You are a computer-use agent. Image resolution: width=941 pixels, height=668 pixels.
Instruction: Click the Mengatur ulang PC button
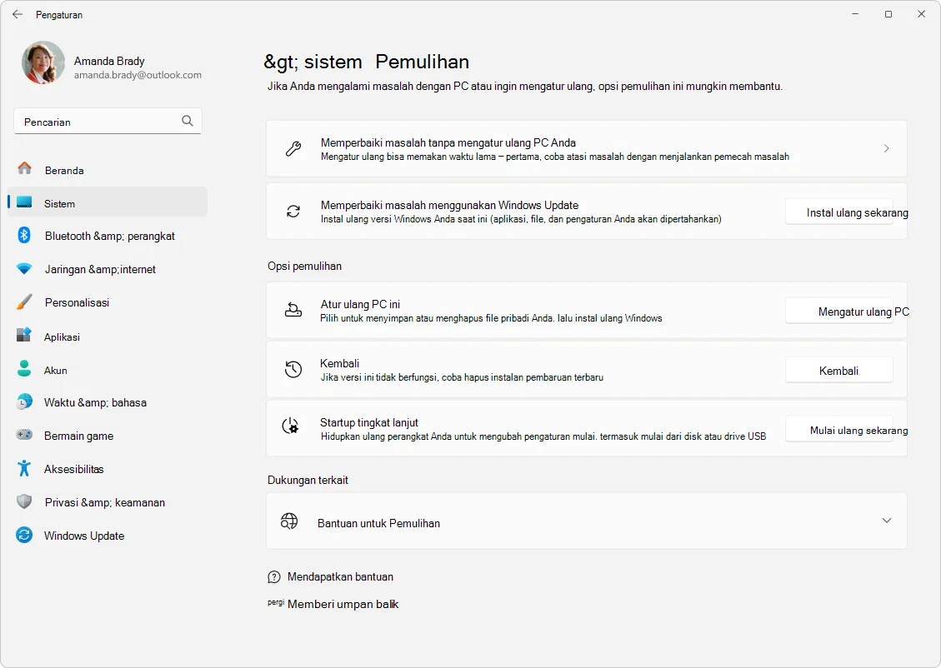pos(839,312)
